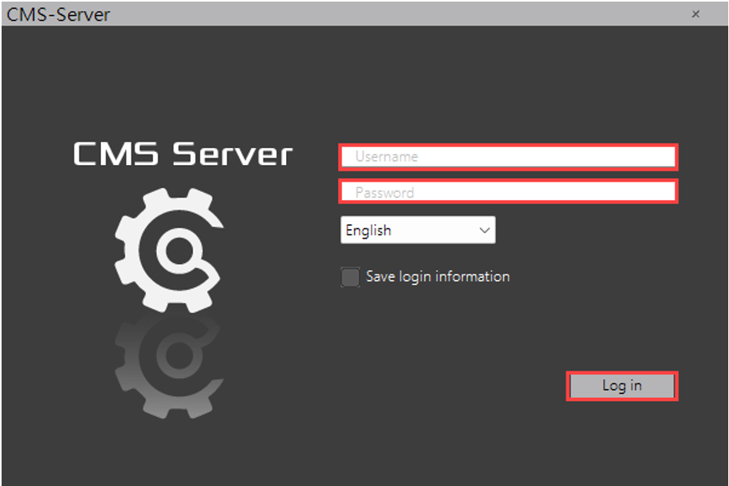Close the CMS-Server window

tap(695, 14)
